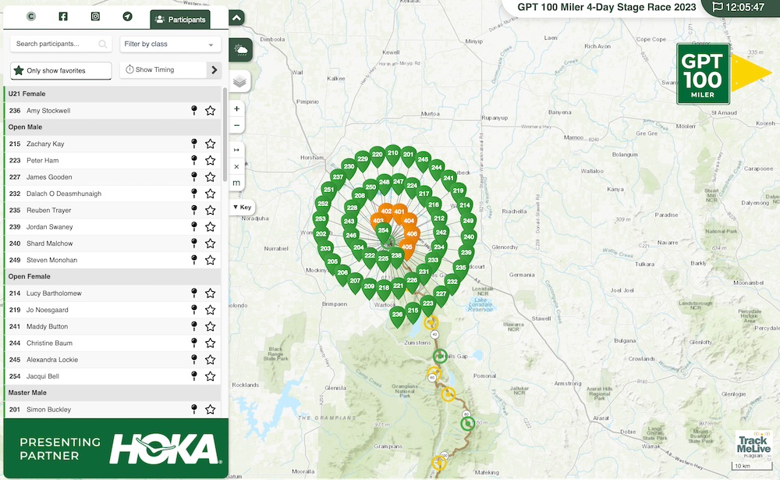Open the Facebook tab icon
The height and width of the screenshot is (480, 780).
pos(63,16)
